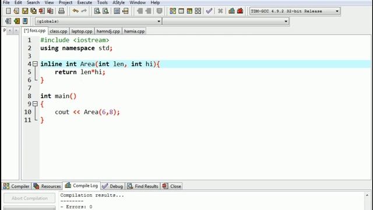The width and height of the screenshot is (373, 210).
Task: Click the compile log scrollbar up arrow
Action: [x=367, y=195]
